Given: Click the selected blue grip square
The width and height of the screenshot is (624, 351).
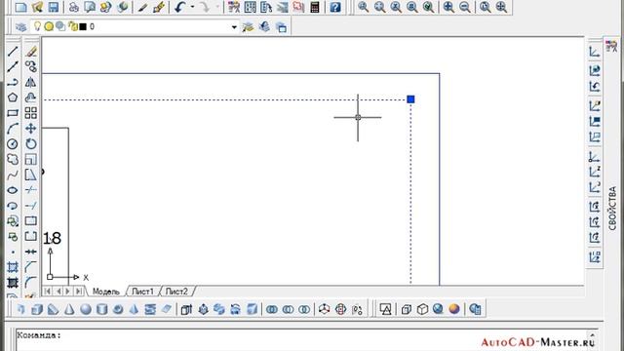Looking at the screenshot, I should [x=410, y=99].
